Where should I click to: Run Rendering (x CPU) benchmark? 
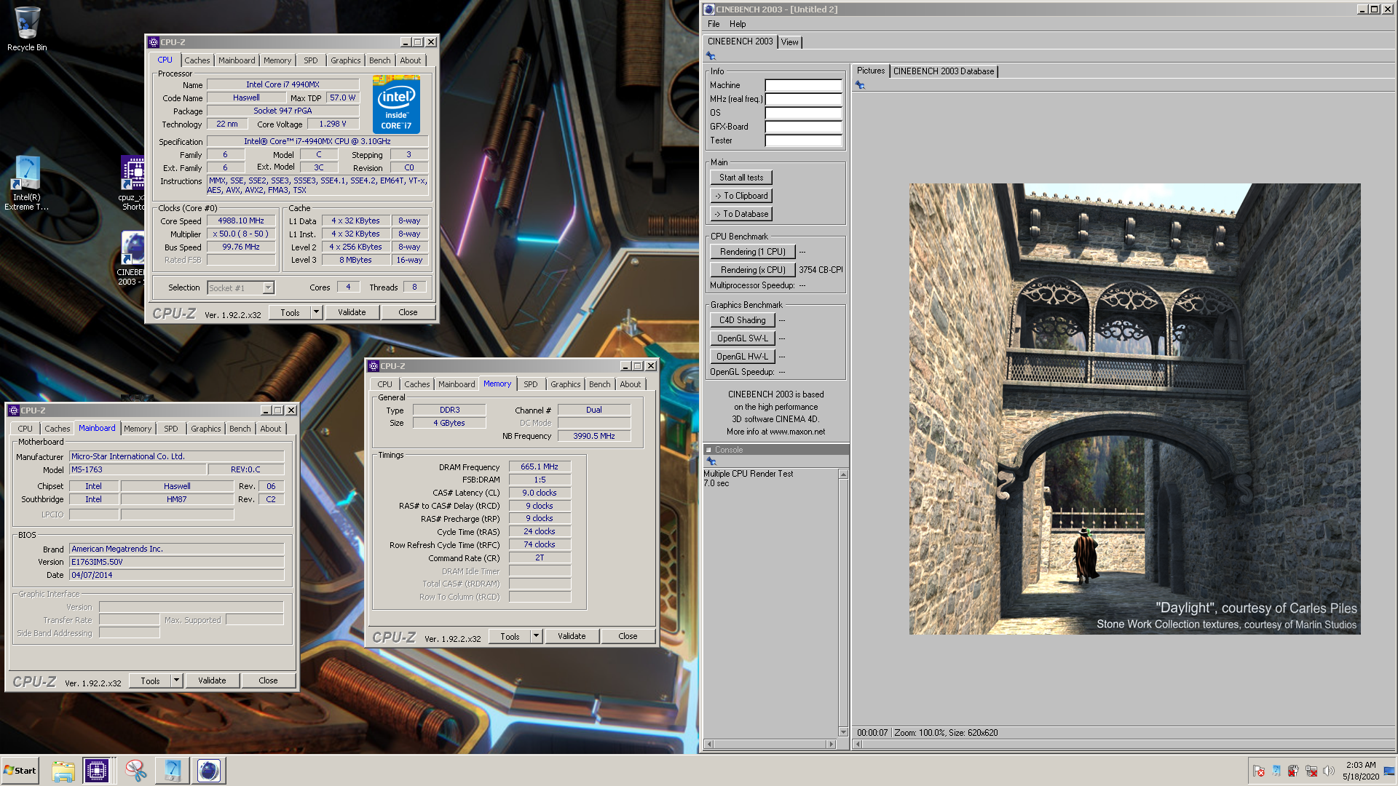click(753, 270)
